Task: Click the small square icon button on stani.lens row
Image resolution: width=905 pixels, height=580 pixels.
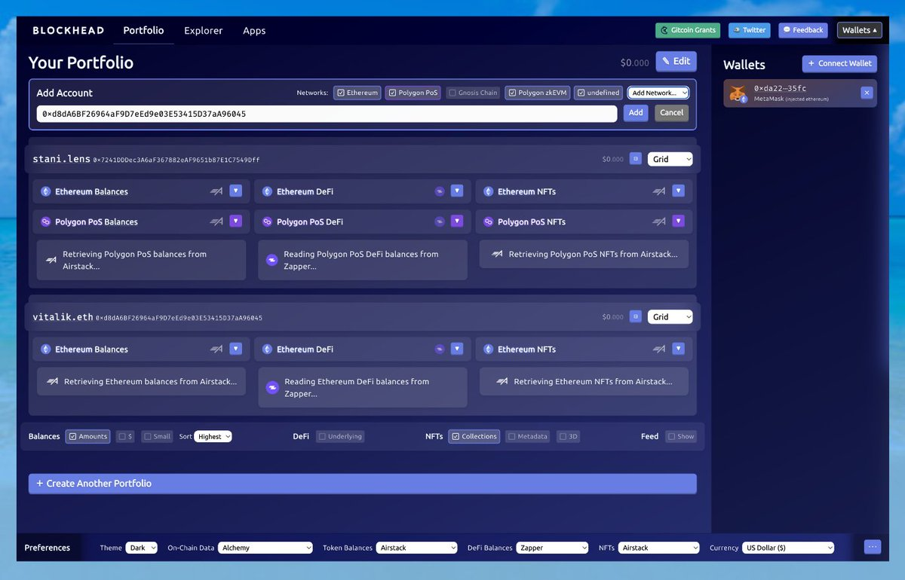Action: point(636,159)
